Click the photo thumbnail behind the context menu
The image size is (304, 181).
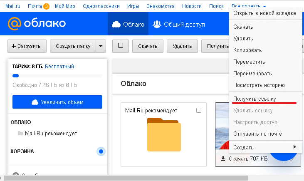[222, 126]
